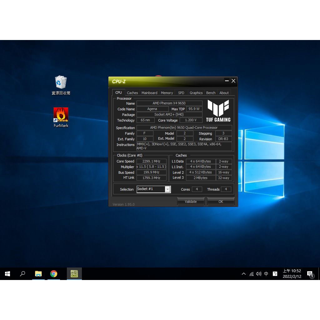Screen dimensions: 320x320
Task: Switch to the Bench tab
Action: [x=211, y=93]
